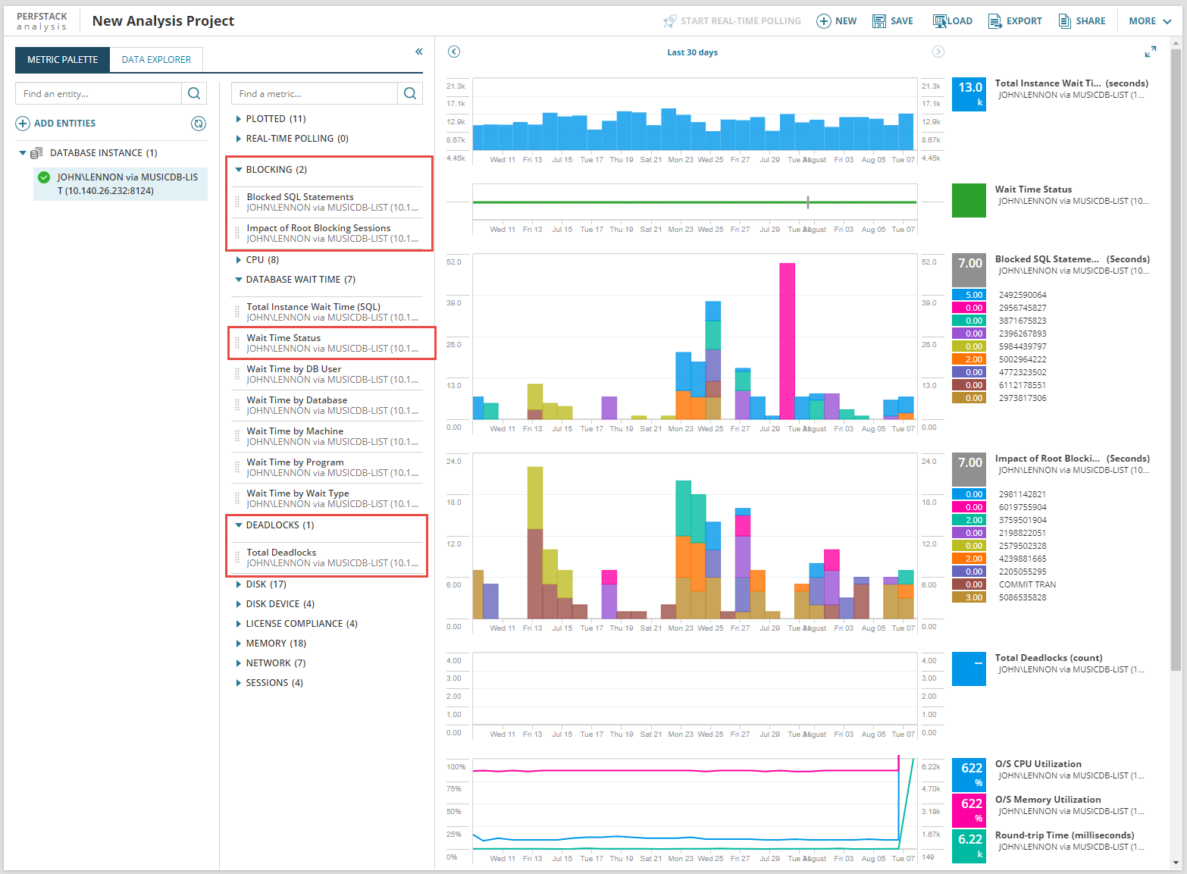
Task: Click drag handle of Wait Time by Database
Action: tap(237, 406)
